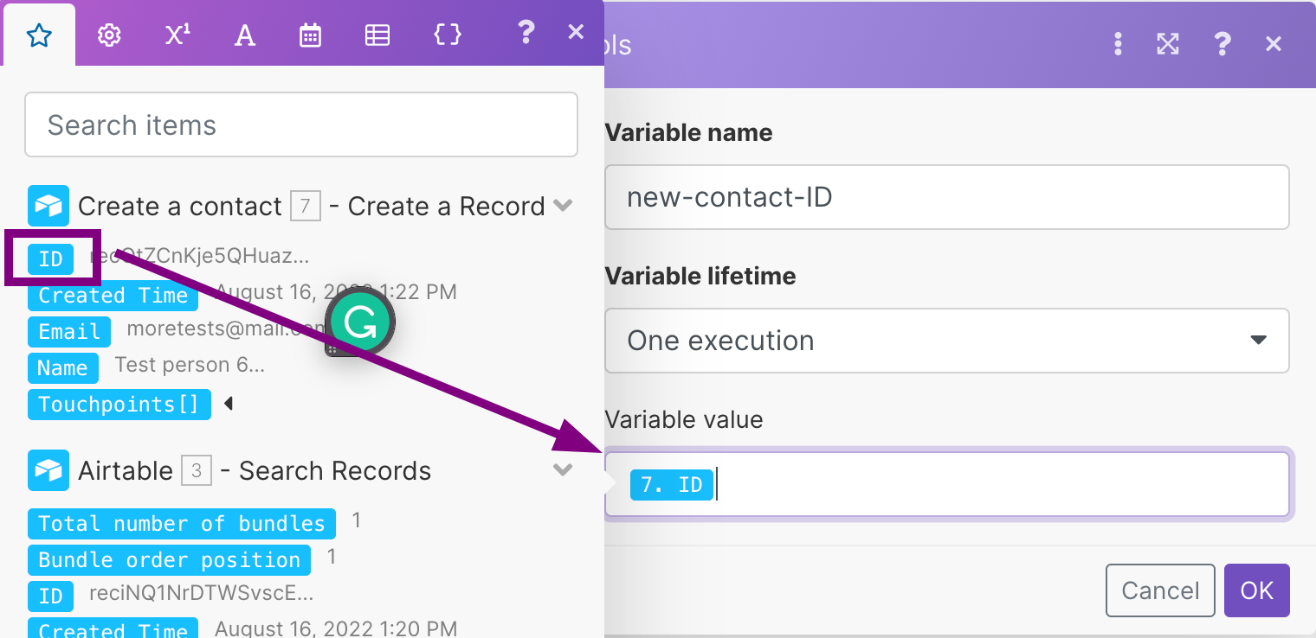Select the Created Time pill under Create a contact
Image resolution: width=1316 pixels, height=638 pixels.
113,296
